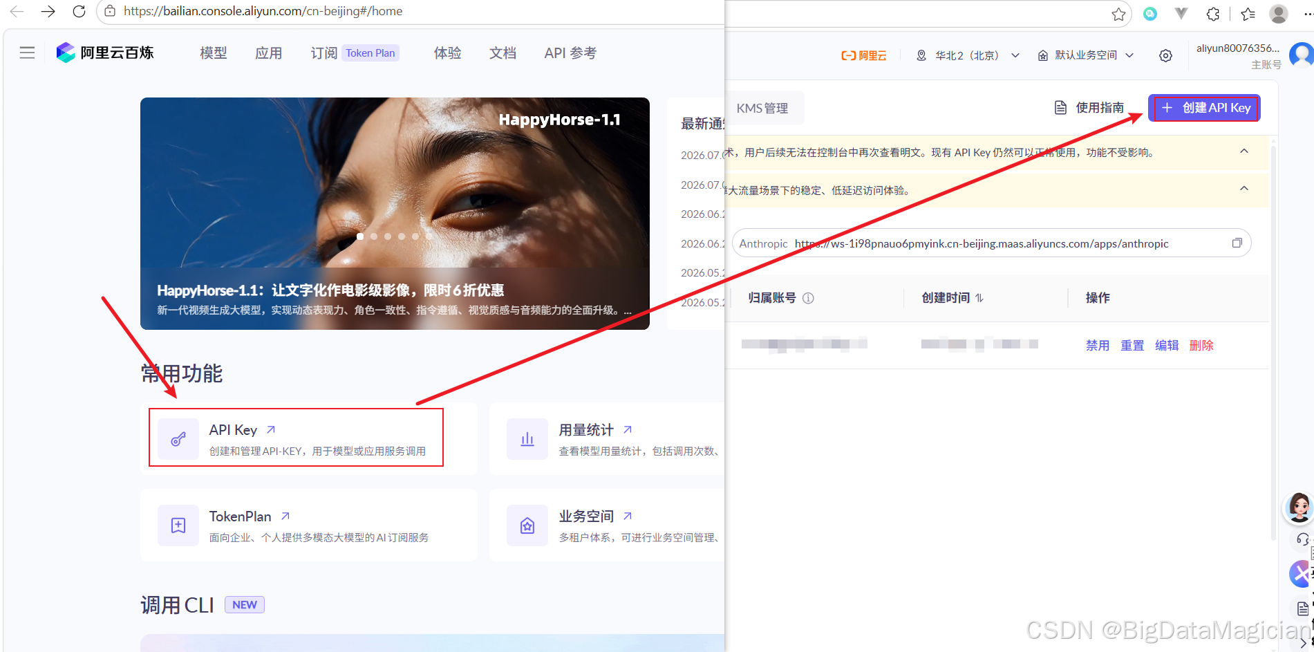Open the 应用 menu
The width and height of the screenshot is (1314, 652).
[x=268, y=53]
